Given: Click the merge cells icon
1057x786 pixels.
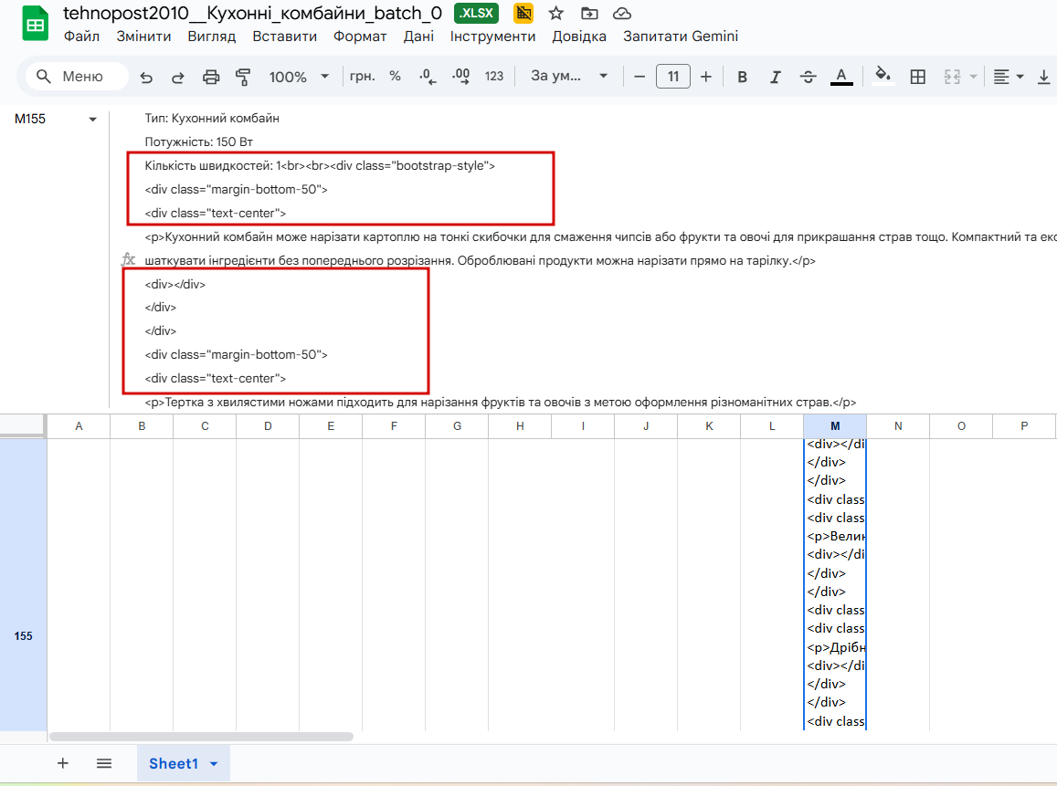Looking at the screenshot, I should click(x=952, y=77).
